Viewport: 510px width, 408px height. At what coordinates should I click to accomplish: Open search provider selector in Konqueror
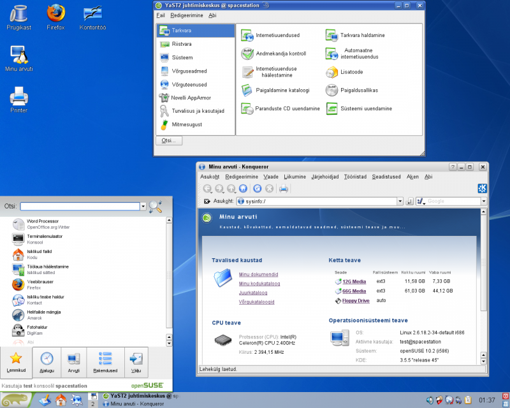(421, 201)
